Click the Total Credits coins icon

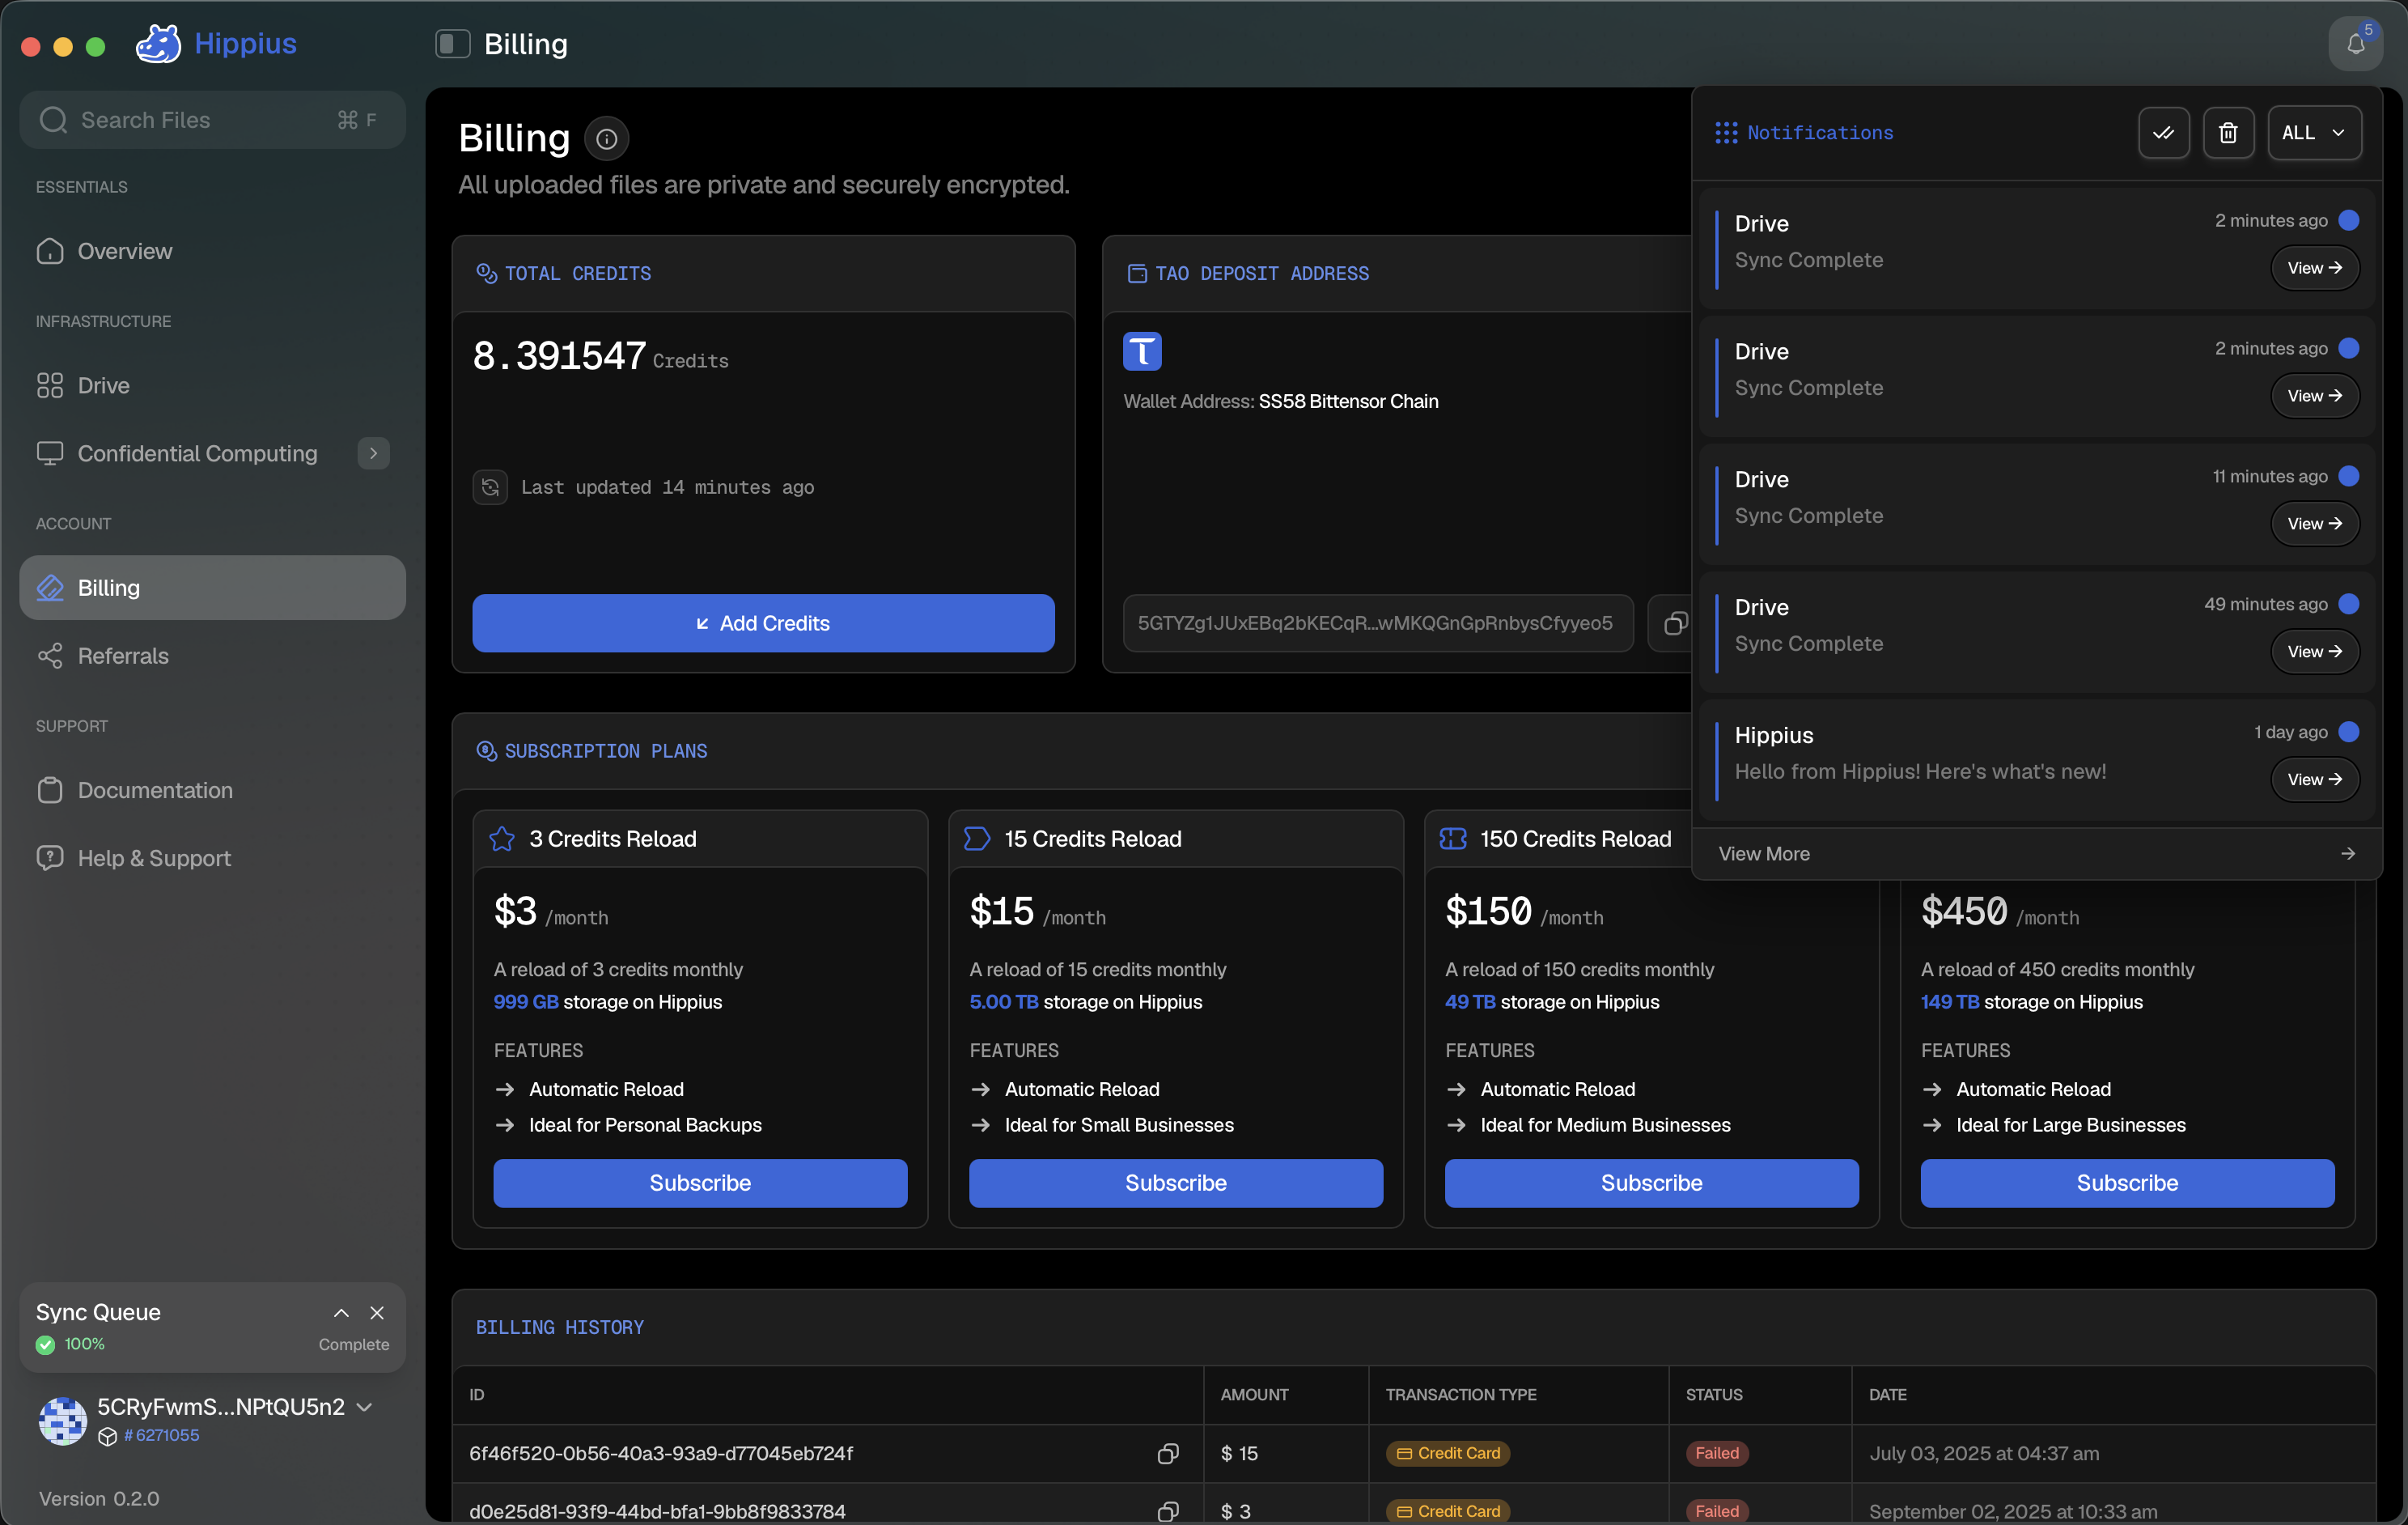pos(486,273)
